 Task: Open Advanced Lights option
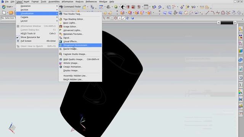pos(80,30)
